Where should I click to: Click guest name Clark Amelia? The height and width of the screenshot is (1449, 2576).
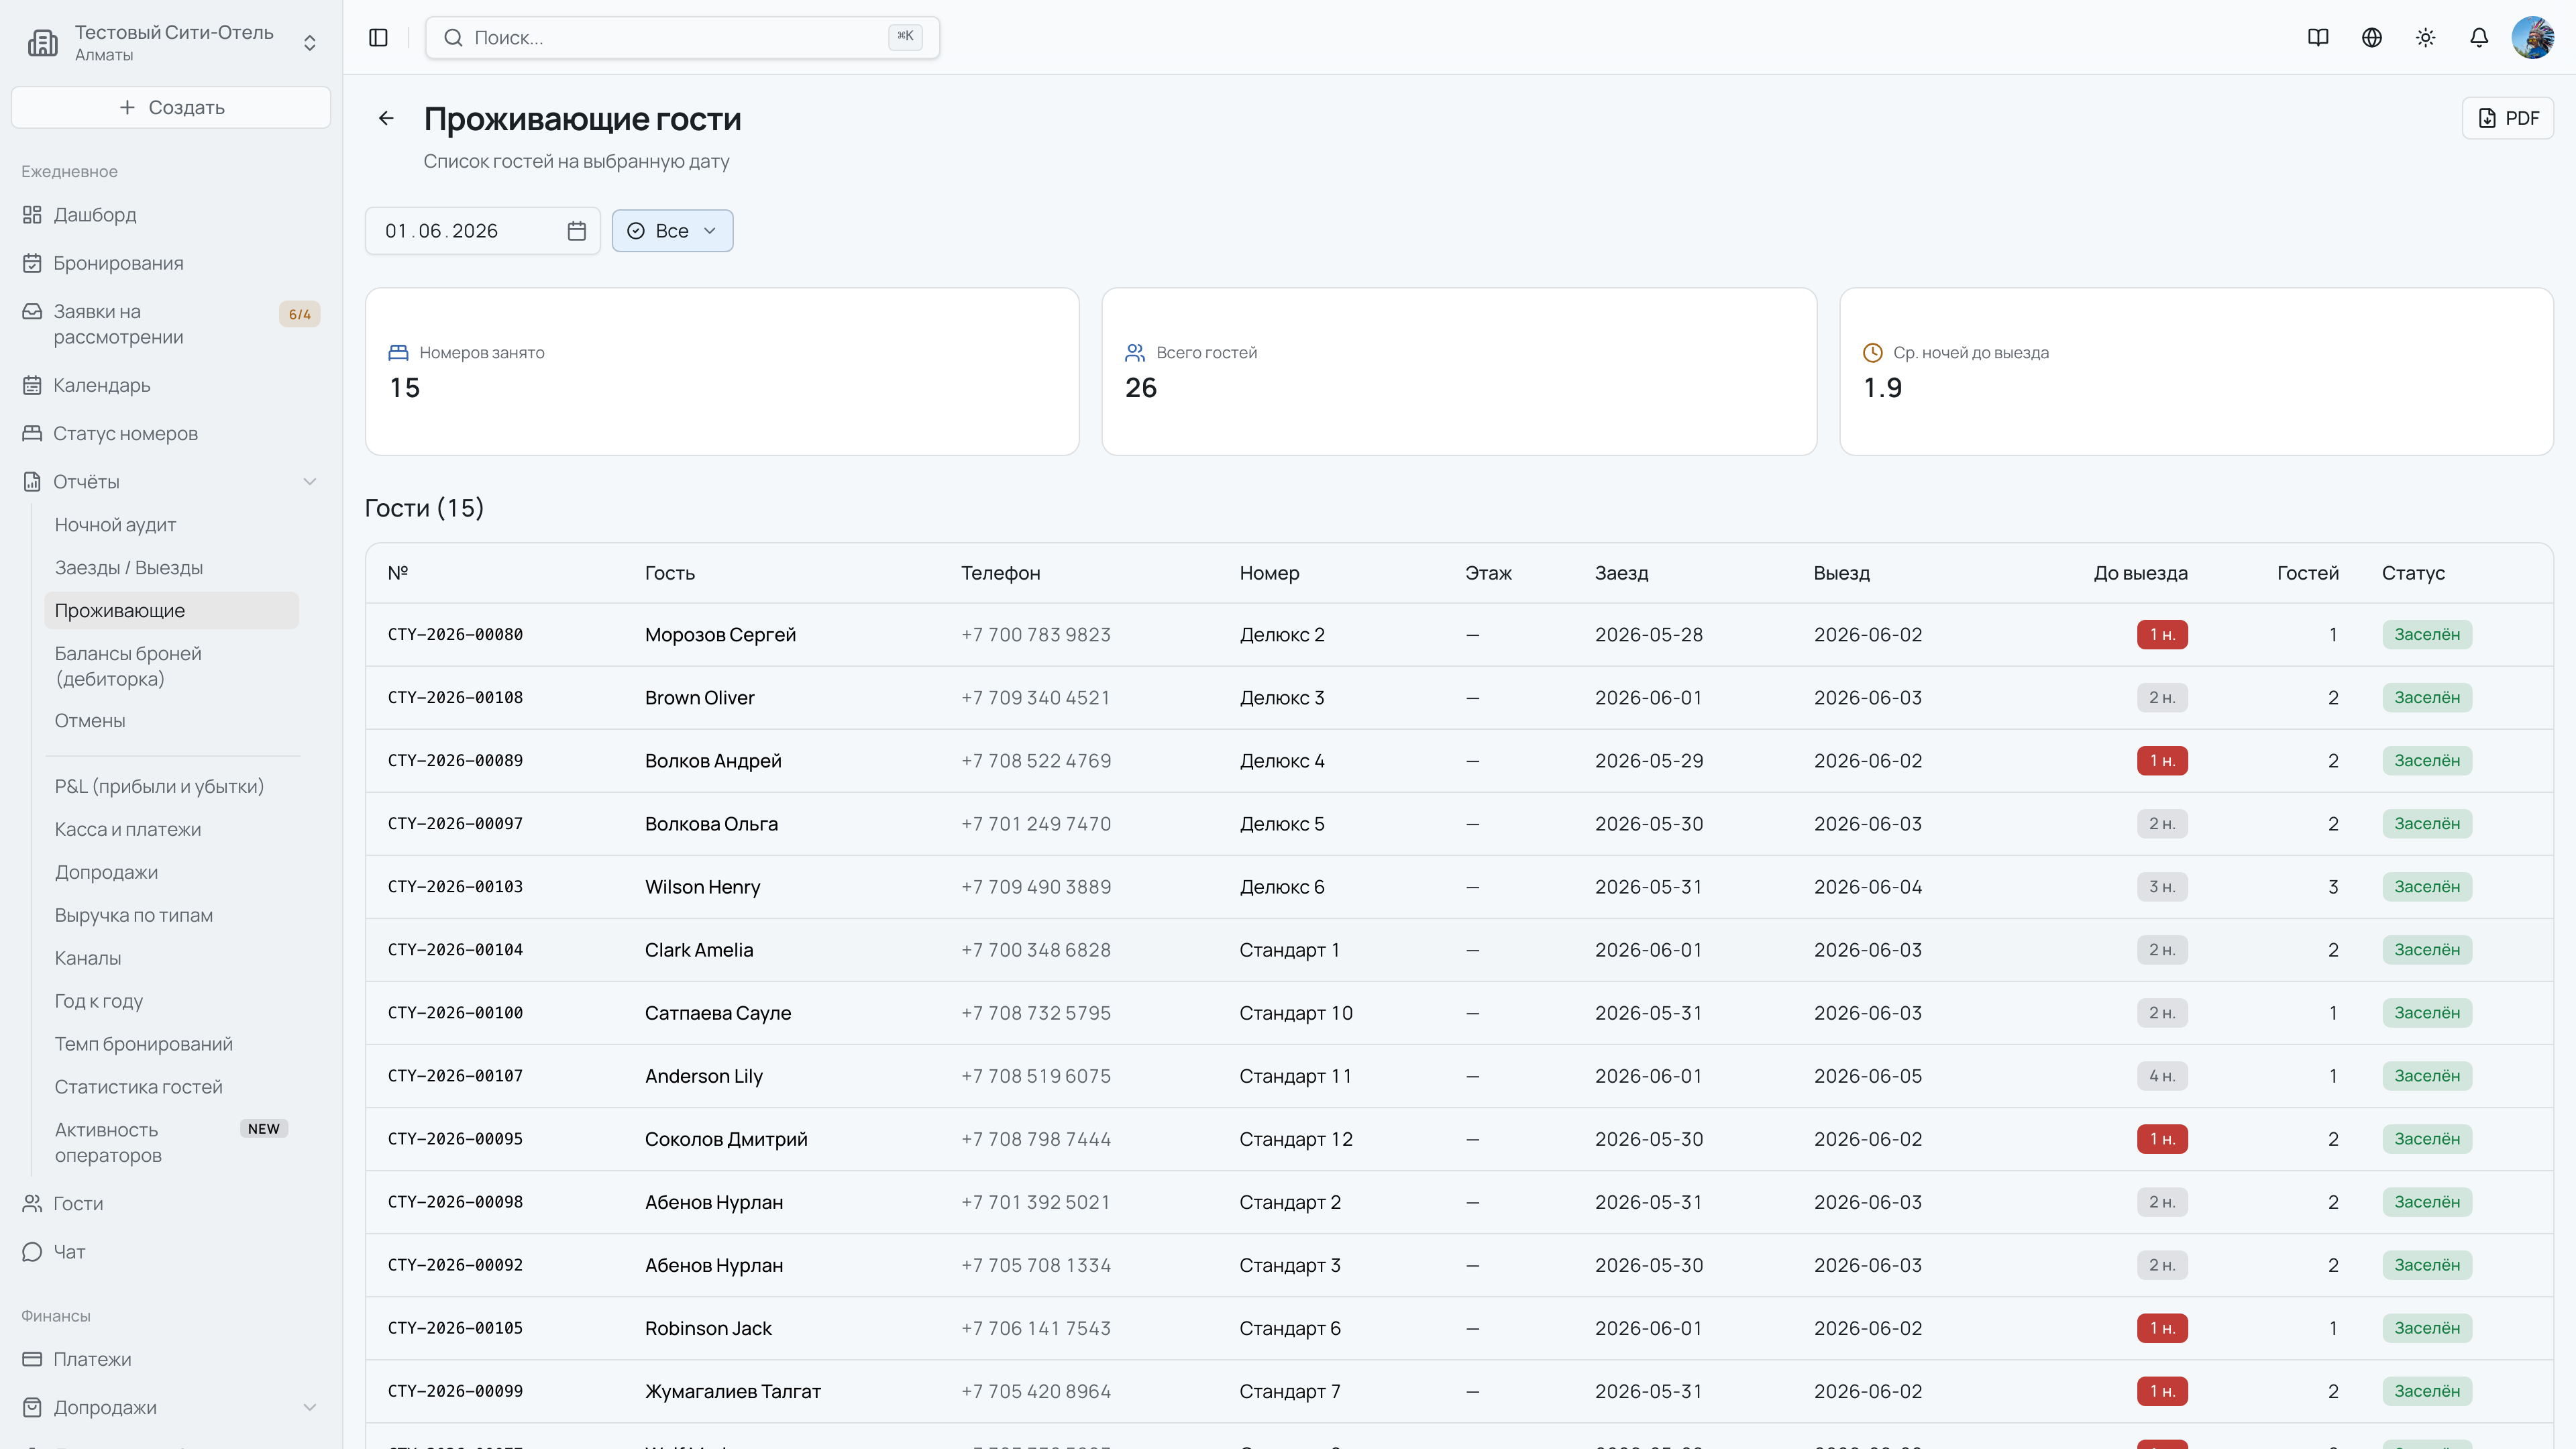pyautogui.click(x=699, y=950)
